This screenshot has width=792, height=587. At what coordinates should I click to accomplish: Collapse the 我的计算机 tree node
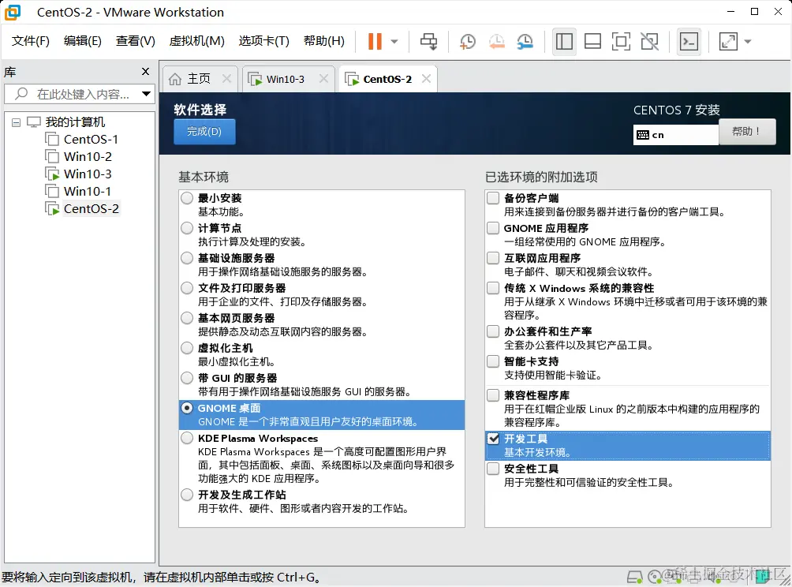click(x=16, y=122)
